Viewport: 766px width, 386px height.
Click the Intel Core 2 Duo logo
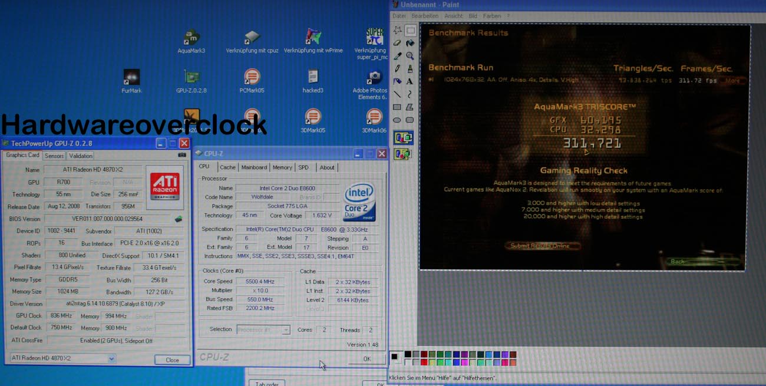359,202
